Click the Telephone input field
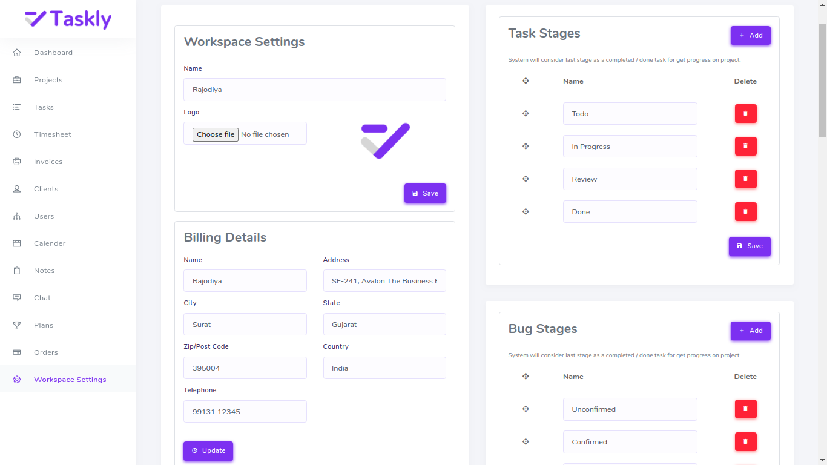The height and width of the screenshot is (465, 827). pos(245,411)
